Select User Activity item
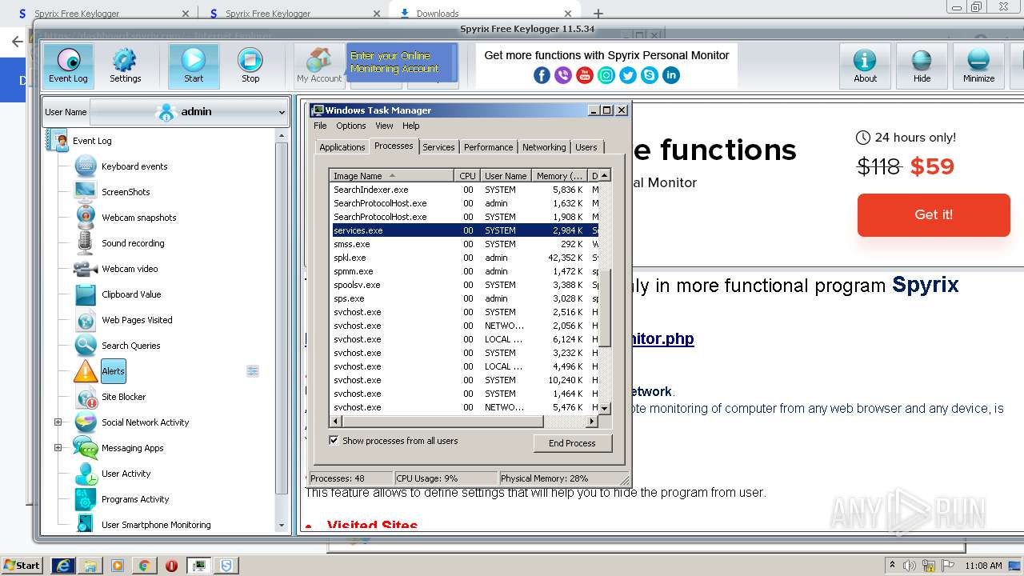Image resolution: width=1024 pixels, height=576 pixels. click(x=126, y=474)
